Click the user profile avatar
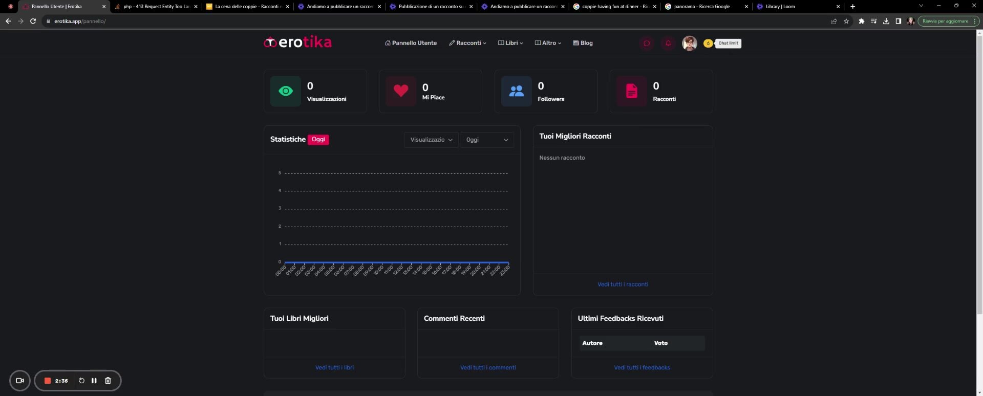 click(x=689, y=43)
